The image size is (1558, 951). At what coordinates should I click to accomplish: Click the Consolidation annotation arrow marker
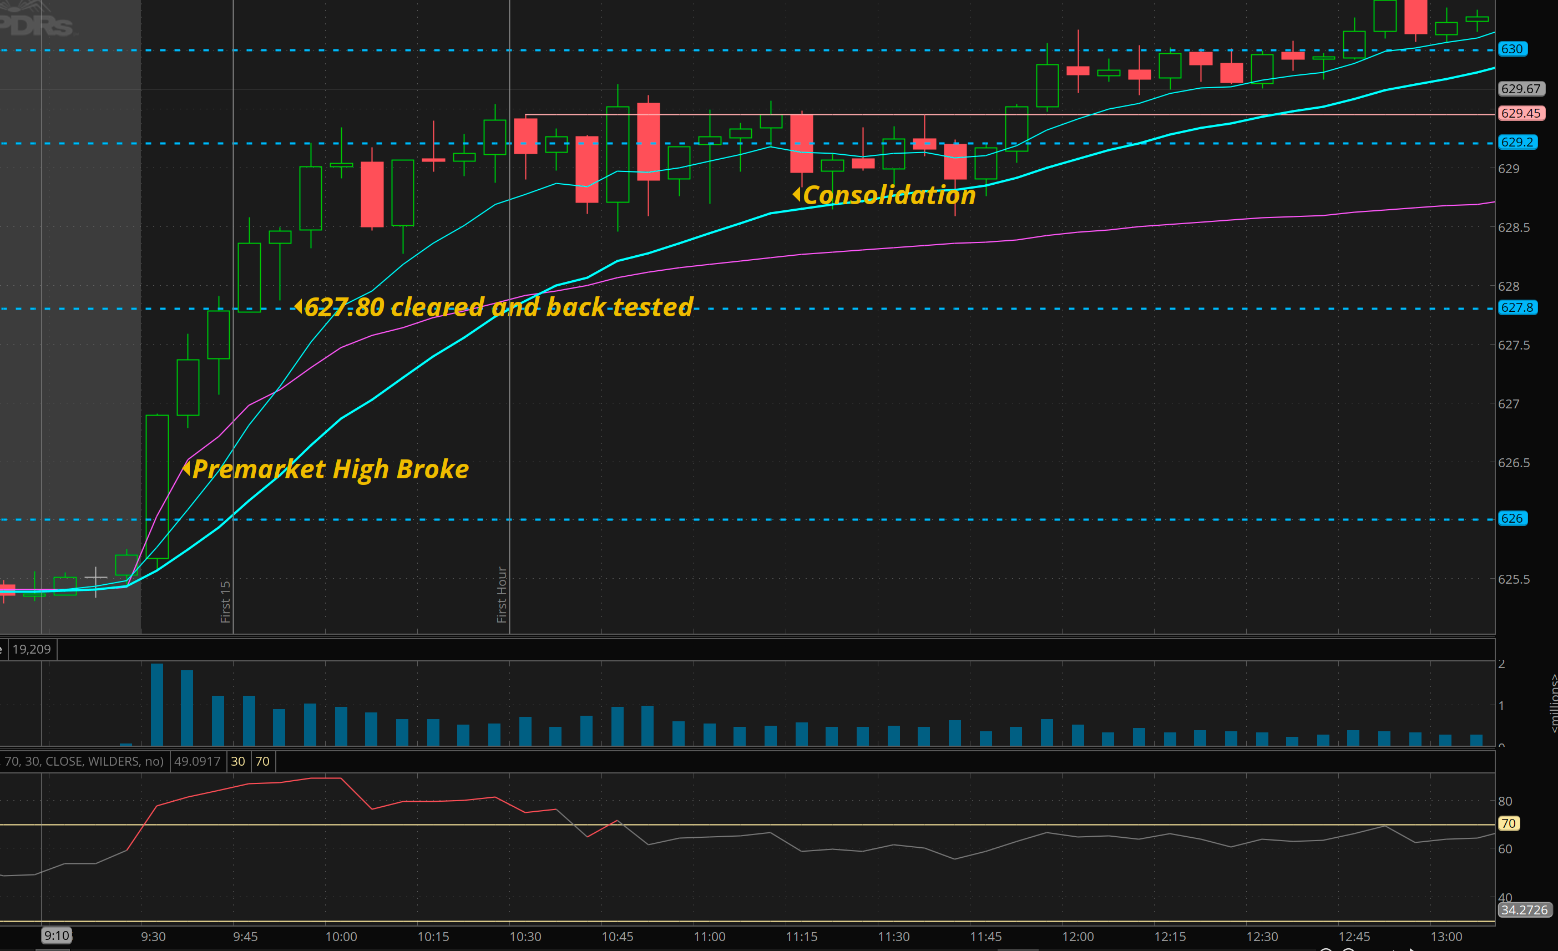(x=797, y=194)
